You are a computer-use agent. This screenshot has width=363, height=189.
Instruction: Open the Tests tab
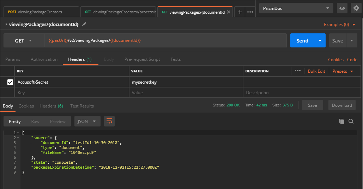pyautogui.click(x=175, y=59)
